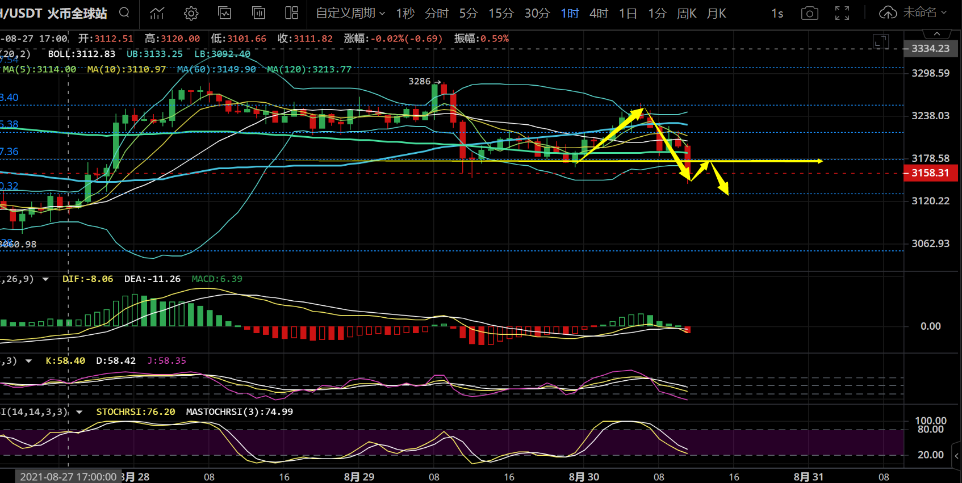Click the 3062.93 price axis label

pyautogui.click(x=930, y=243)
